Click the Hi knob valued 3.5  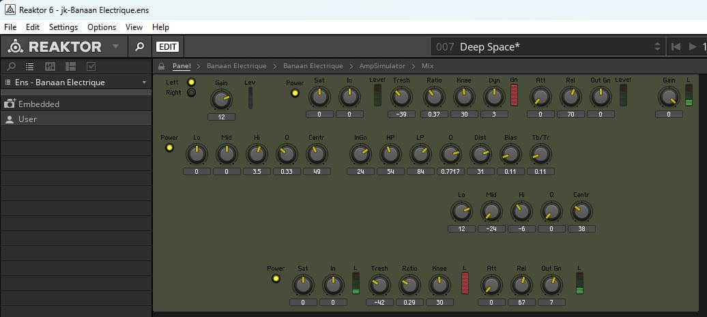pyautogui.click(x=257, y=154)
